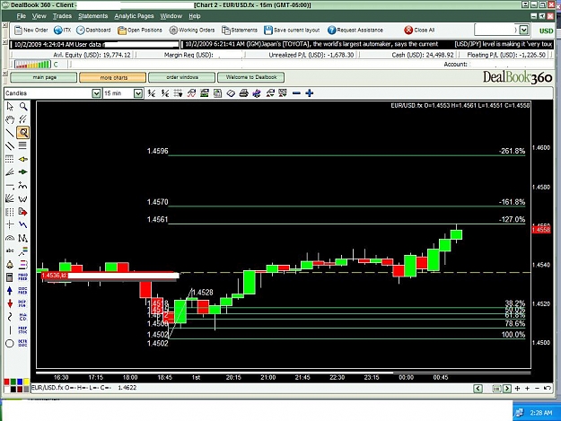Click the green right arrow tool
561x421 pixels.
(23, 172)
